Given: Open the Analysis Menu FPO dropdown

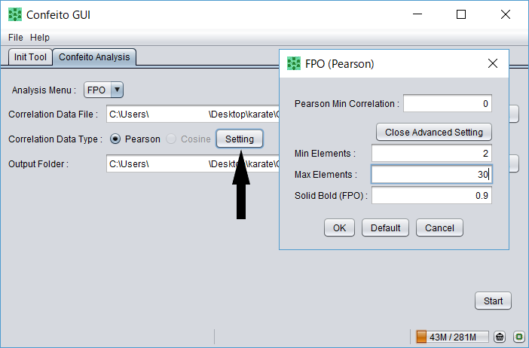Looking at the screenshot, I should tap(103, 90).
